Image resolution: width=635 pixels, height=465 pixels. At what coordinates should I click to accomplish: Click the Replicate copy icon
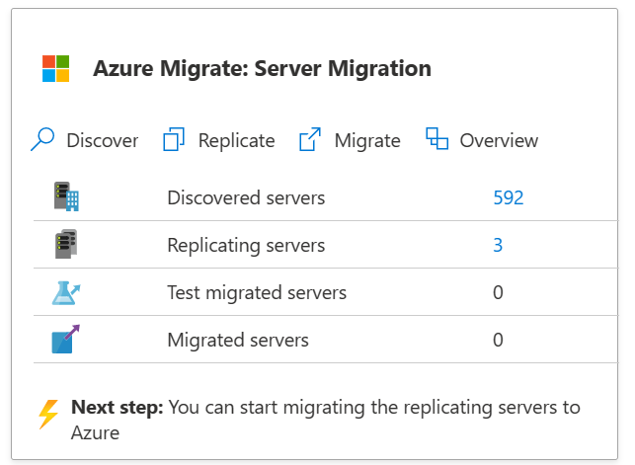point(175,140)
